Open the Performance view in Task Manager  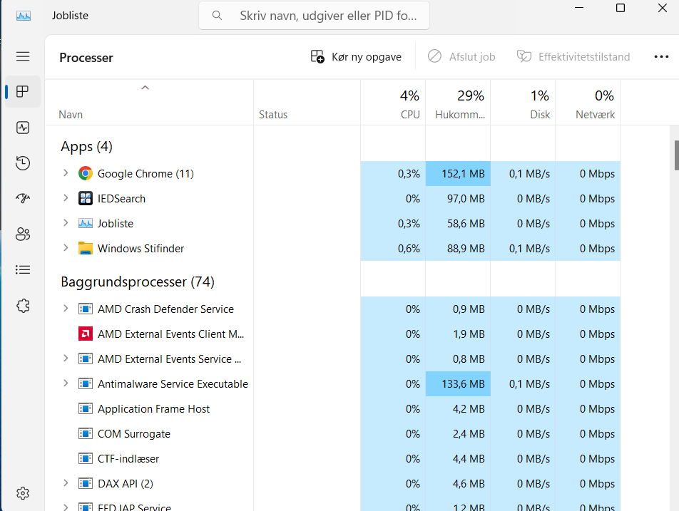click(22, 127)
